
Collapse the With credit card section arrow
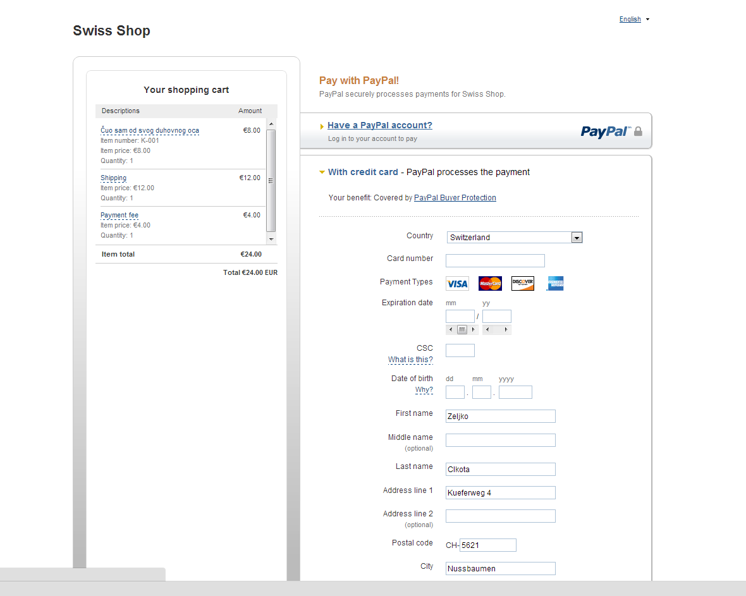tap(322, 172)
